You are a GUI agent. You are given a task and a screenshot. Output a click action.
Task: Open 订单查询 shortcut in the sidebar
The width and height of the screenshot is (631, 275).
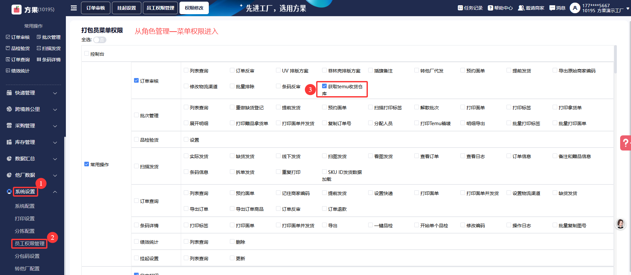18,60
